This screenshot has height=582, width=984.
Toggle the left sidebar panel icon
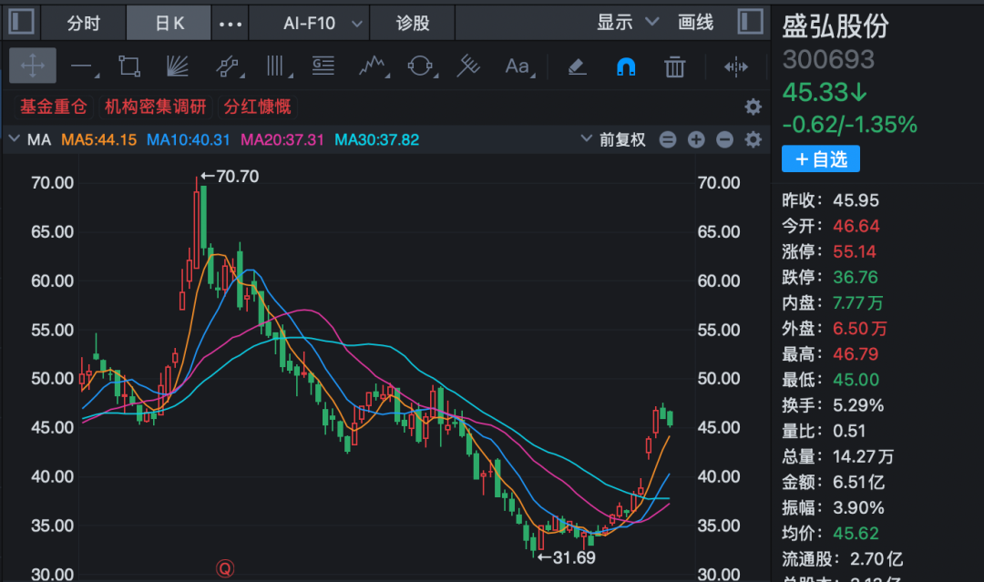[x=21, y=22]
